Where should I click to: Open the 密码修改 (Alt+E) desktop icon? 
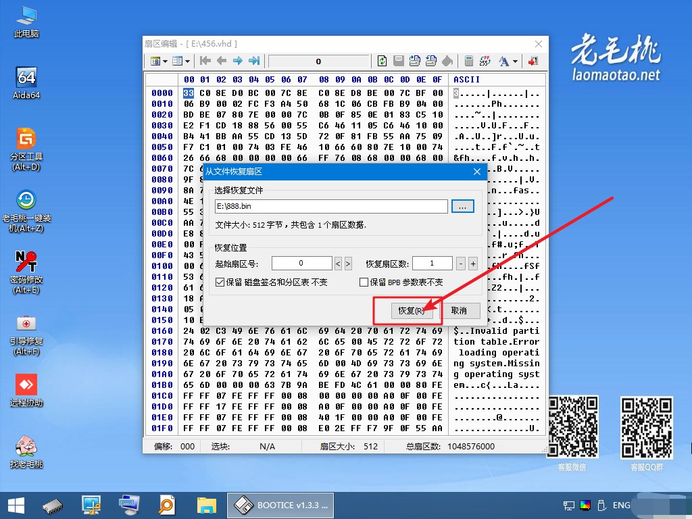(26, 272)
